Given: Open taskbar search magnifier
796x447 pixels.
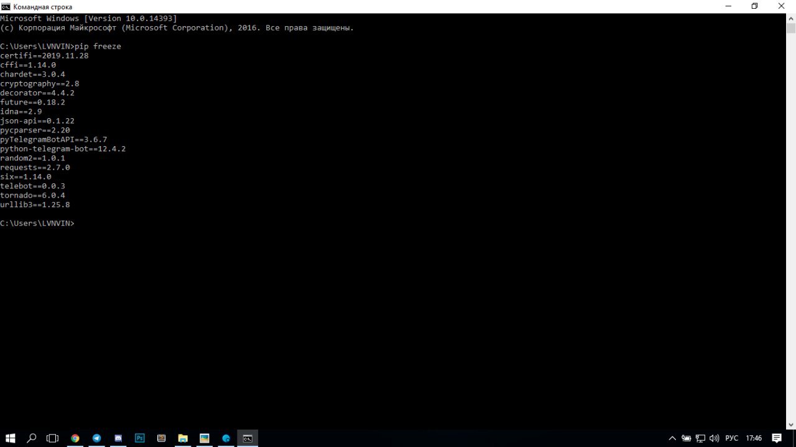Looking at the screenshot, I should pyautogui.click(x=32, y=438).
